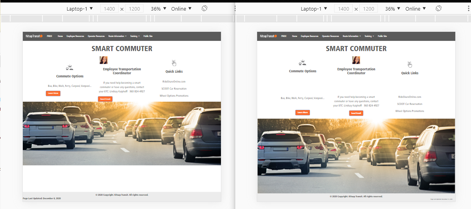Select Public Site in the right preview's navbar
471x209 pixels.
tap(382, 36)
